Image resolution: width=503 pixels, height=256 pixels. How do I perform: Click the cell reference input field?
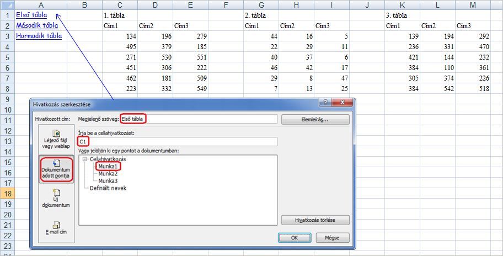(178, 141)
